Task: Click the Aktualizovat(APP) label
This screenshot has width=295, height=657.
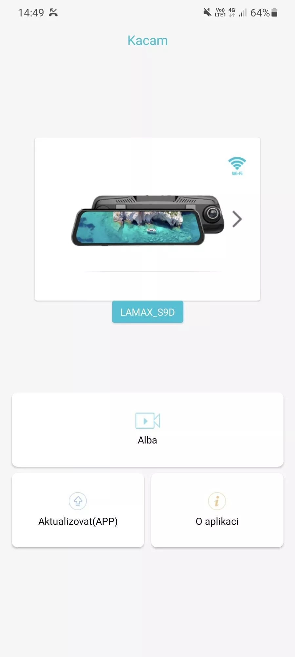Action: tap(78, 521)
